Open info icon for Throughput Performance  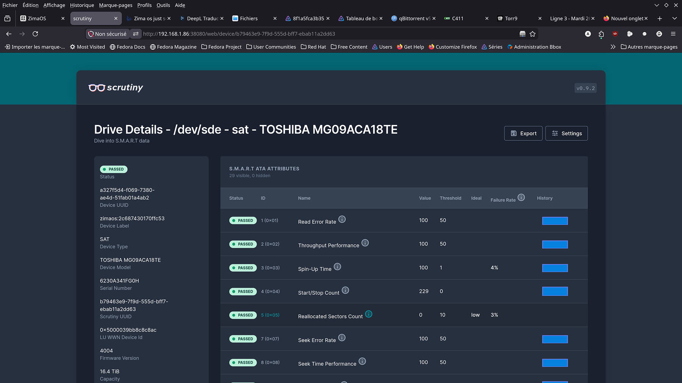[365, 243]
